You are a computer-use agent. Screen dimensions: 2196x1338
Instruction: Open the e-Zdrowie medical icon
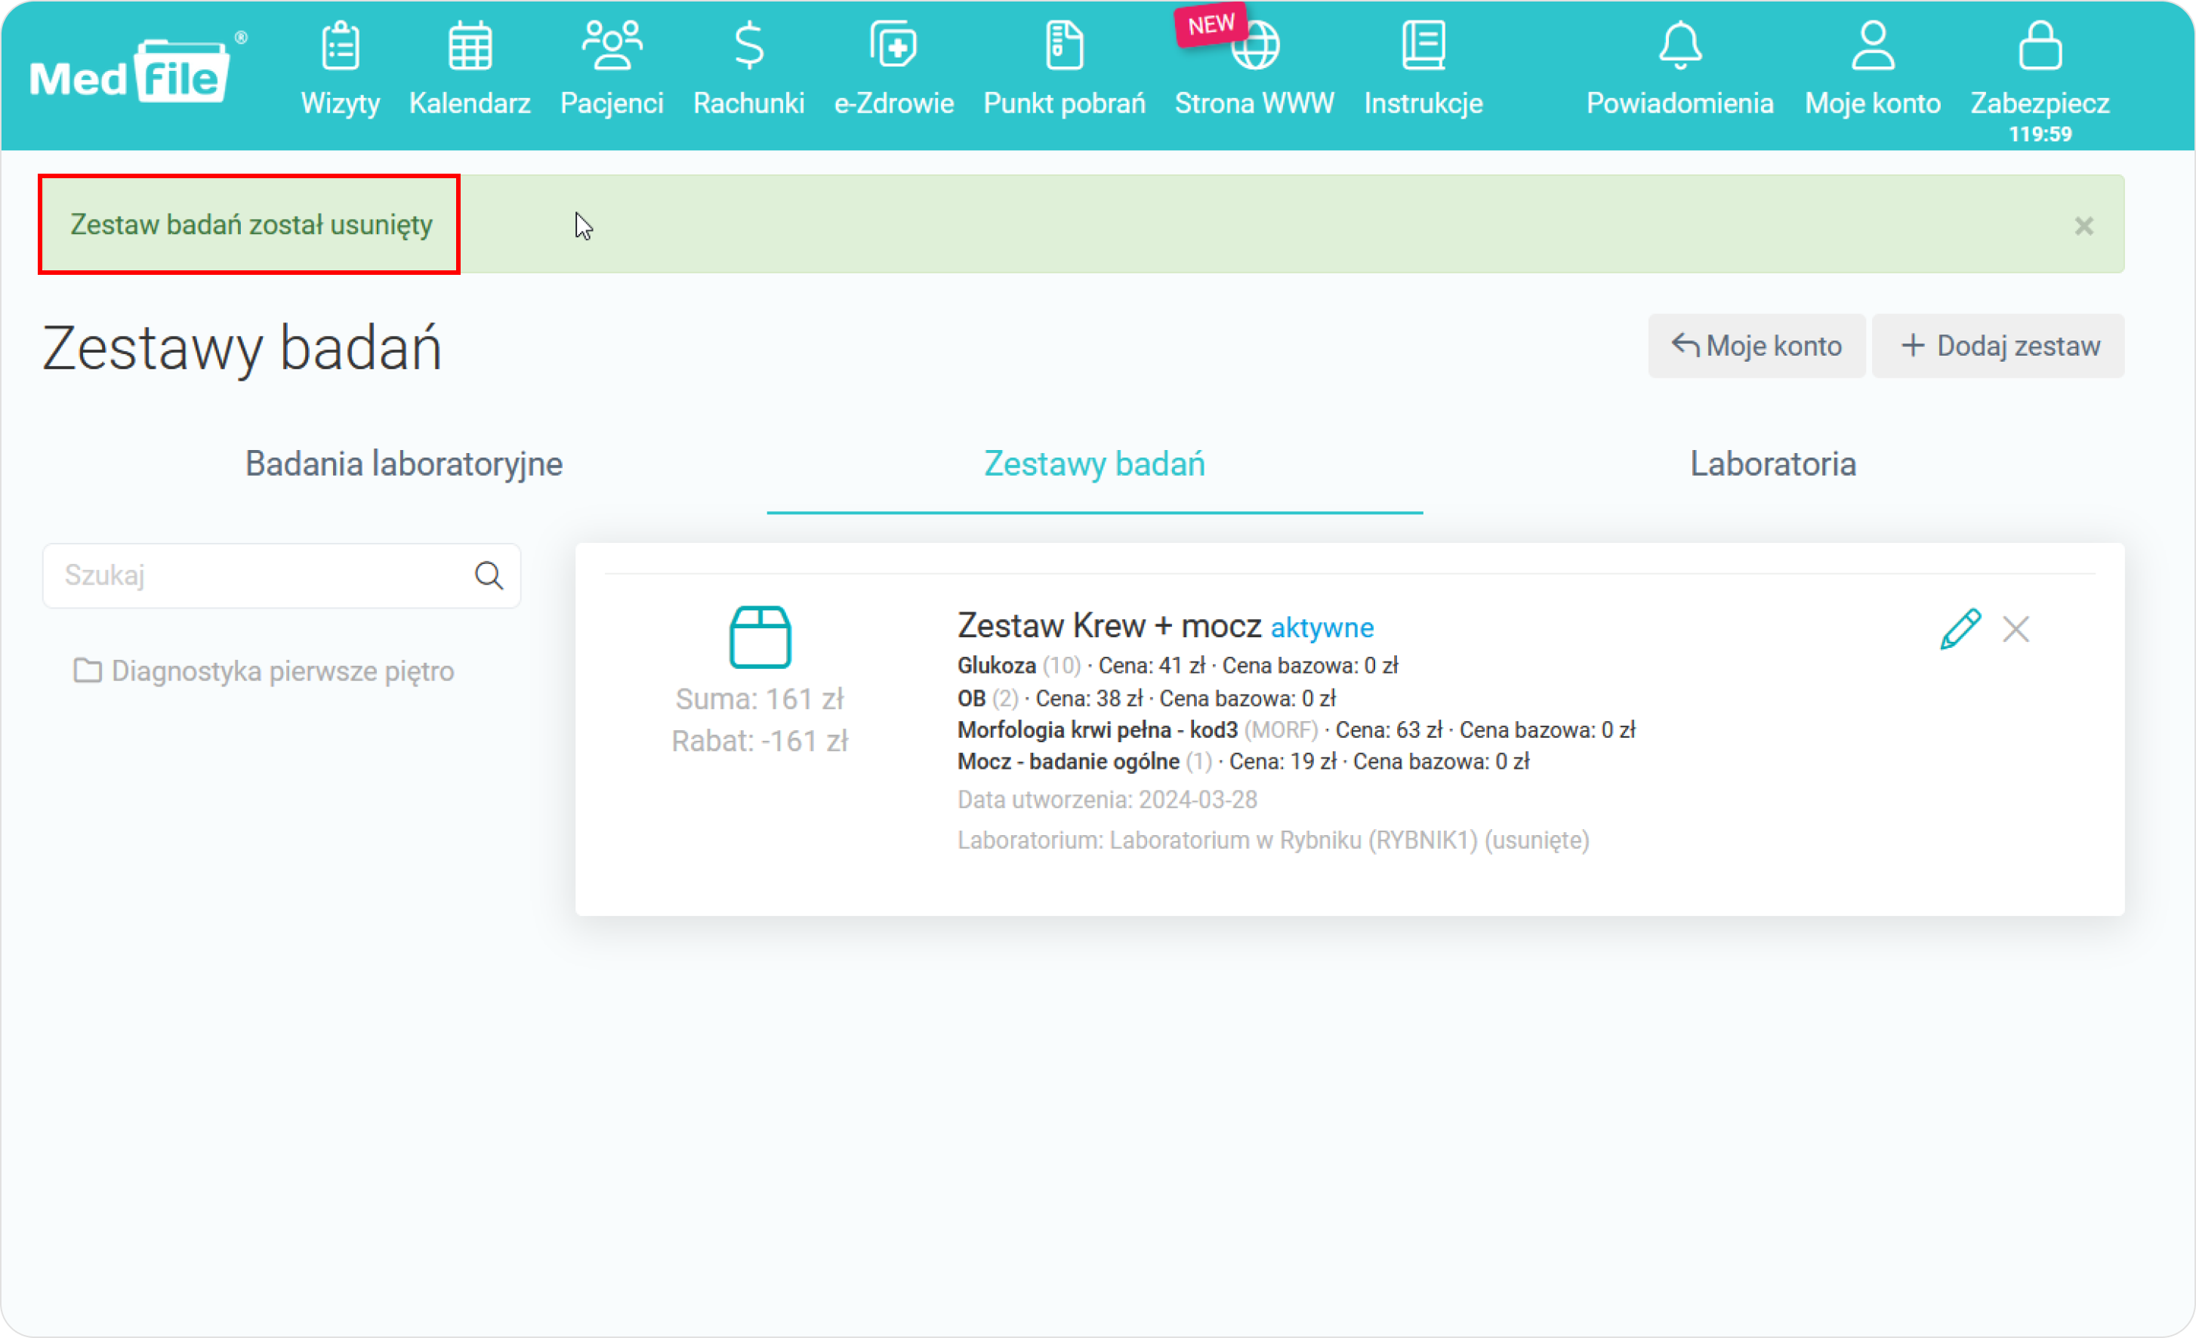click(x=893, y=45)
